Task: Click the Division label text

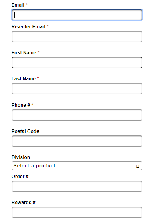Action: pos(21,157)
